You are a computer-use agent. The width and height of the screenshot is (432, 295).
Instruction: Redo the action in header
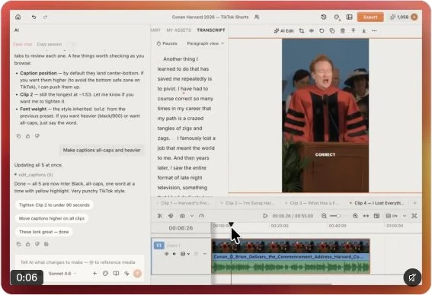[x=46, y=17]
